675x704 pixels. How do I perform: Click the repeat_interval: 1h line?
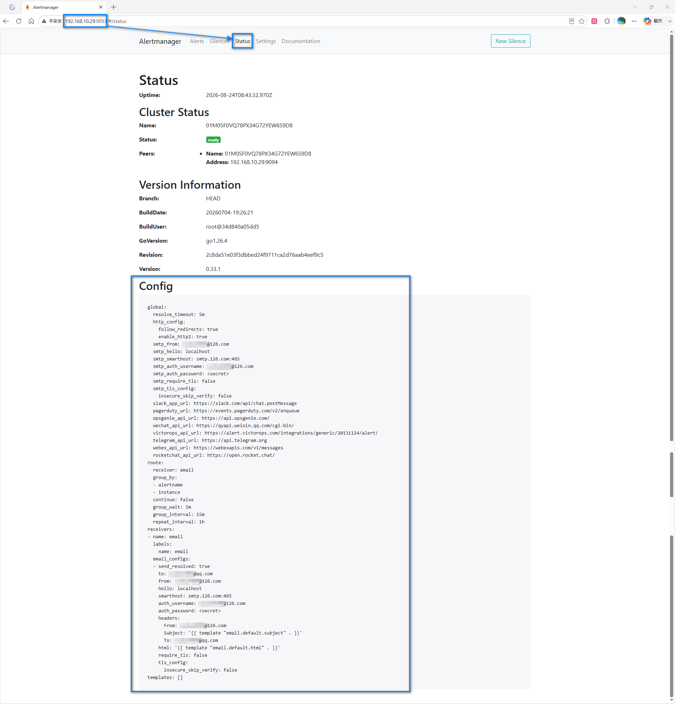click(179, 522)
